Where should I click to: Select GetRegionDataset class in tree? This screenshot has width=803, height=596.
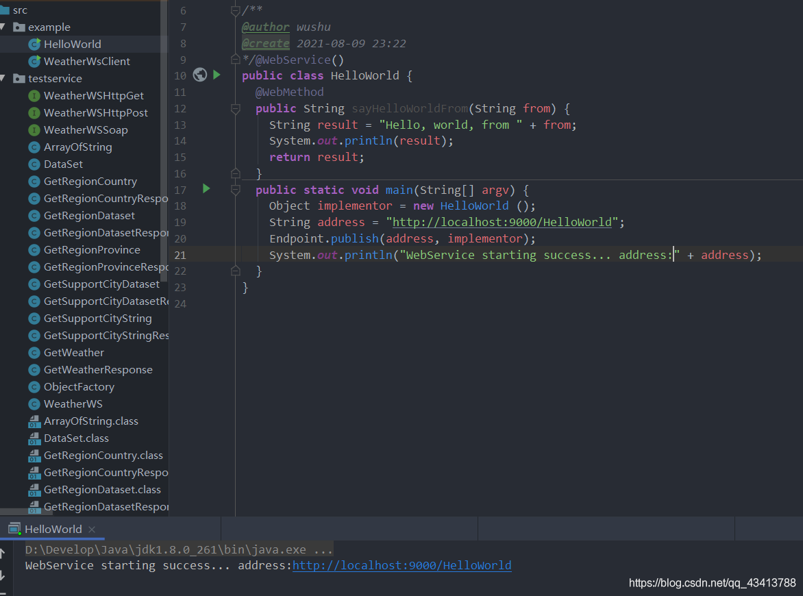tap(89, 216)
